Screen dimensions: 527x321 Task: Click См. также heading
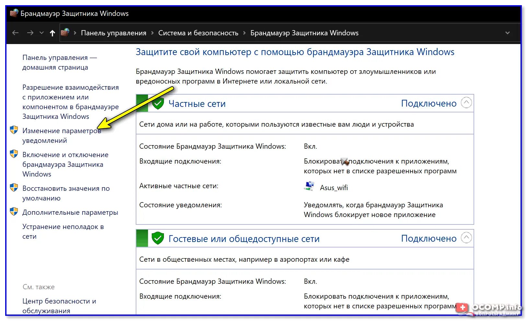[x=39, y=287]
